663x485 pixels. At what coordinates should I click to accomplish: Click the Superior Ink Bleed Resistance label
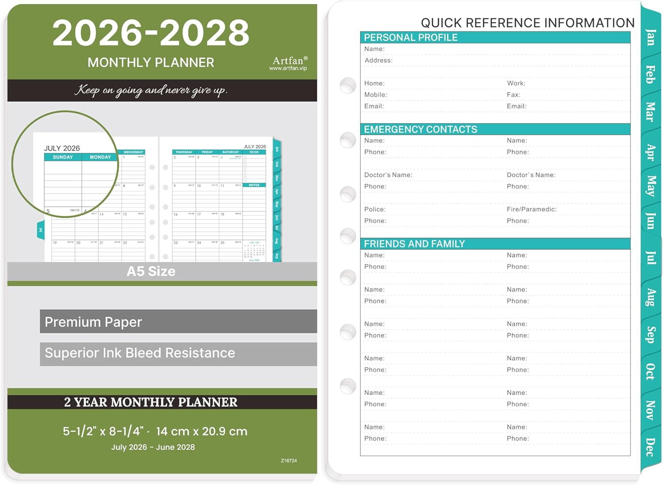pyautogui.click(x=179, y=354)
